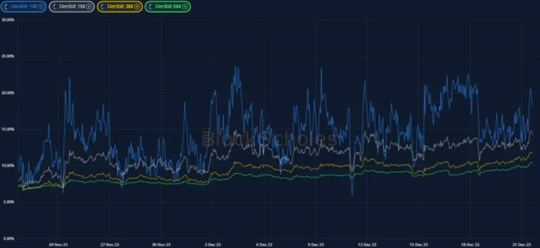The width and height of the screenshot is (540, 248).
Task: Remove the Deribit 1M series with its x
Action: pyautogui.click(x=89, y=7)
